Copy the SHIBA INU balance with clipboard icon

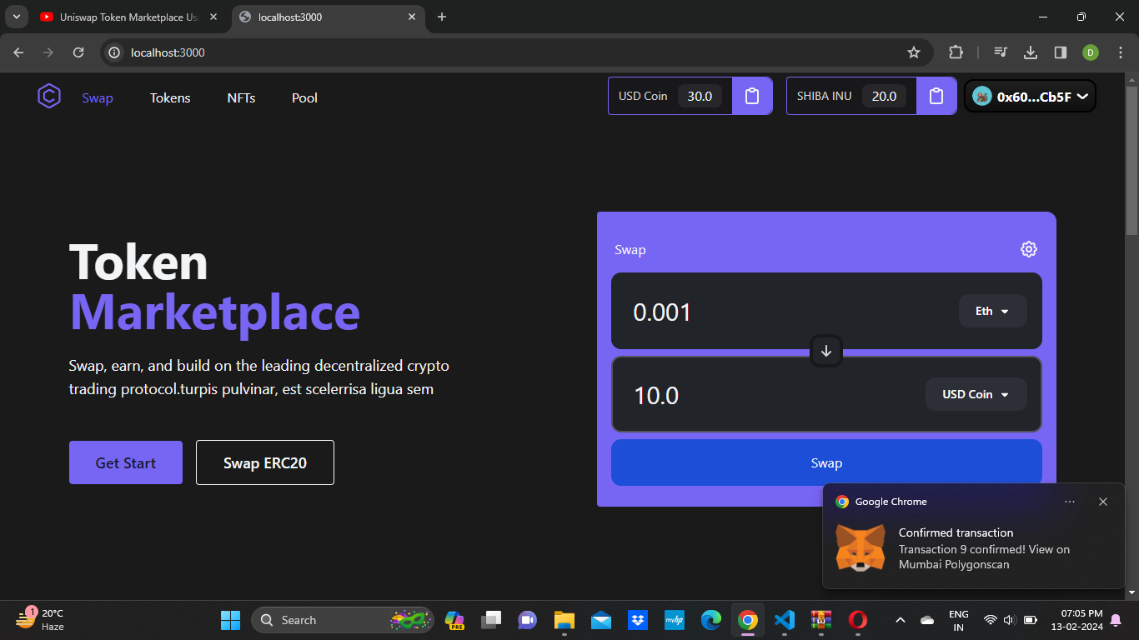pyautogui.click(x=936, y=96)
